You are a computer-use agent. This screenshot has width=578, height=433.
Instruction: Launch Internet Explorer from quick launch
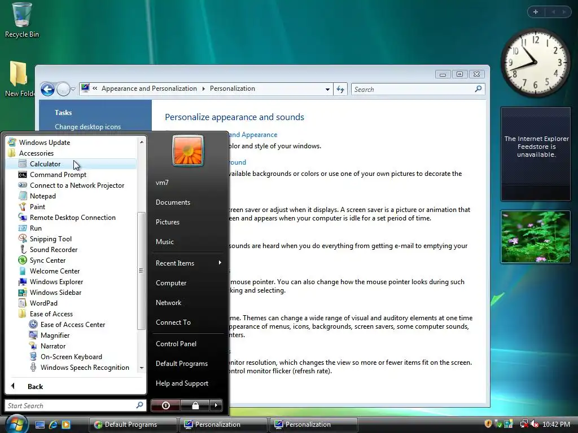[x=53, y=425]
